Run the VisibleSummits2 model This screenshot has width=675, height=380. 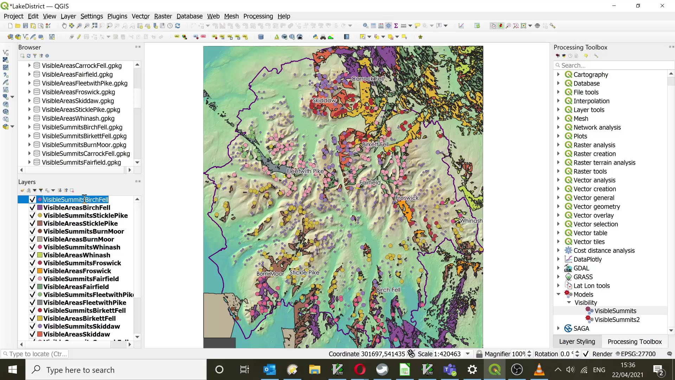pos(617,319)
